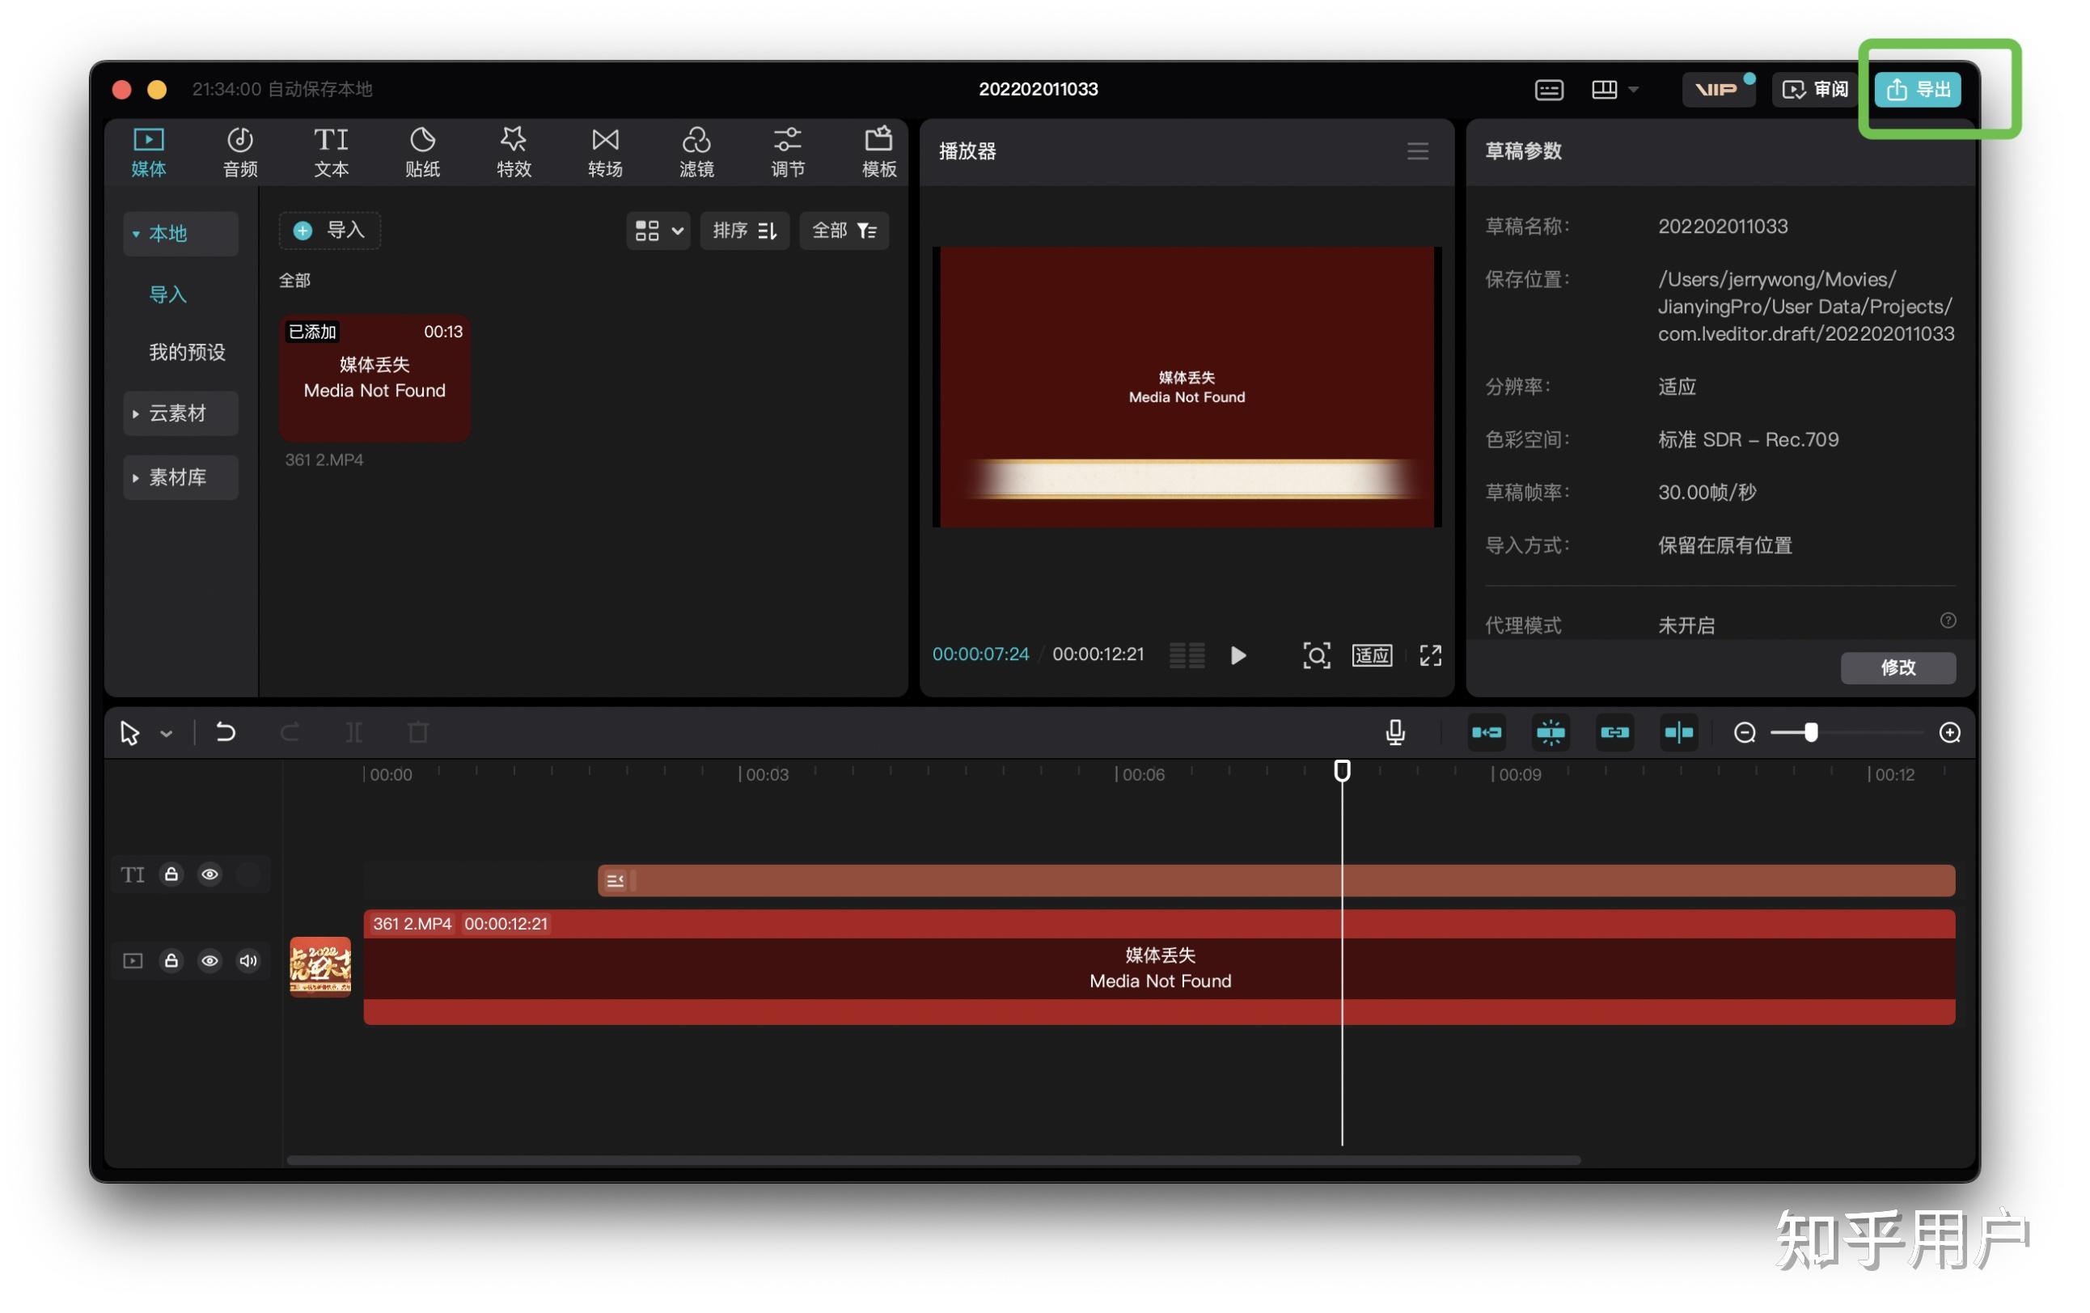Click the fullscreen icon in the player
This screenshot has width=2090, height=1313.
point(1430,655)
